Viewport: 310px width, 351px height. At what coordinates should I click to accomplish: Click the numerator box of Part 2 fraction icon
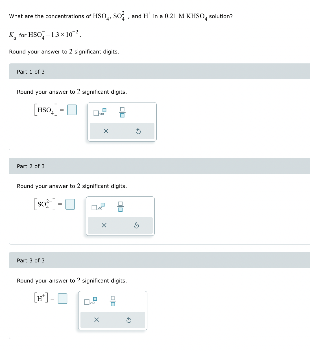[x=120, y=204]
